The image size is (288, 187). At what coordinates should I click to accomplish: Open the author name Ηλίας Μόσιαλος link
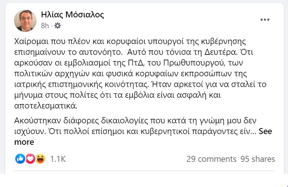pyautogui.click(x=72, y=15)
